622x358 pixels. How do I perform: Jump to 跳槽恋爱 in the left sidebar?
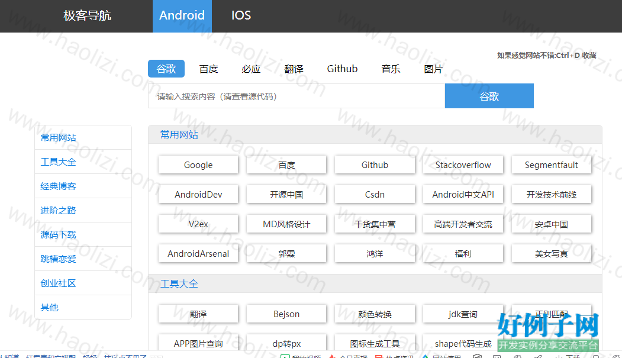(83, 259)
